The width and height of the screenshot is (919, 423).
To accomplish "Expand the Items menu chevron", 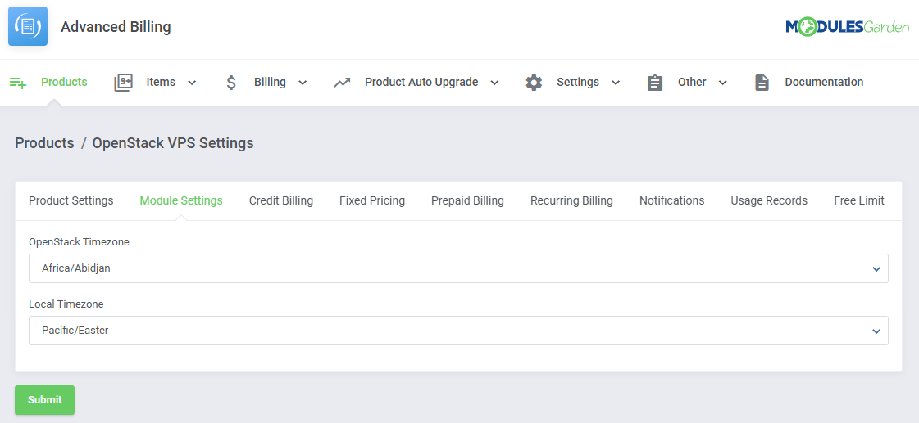I will click(192, 83).
